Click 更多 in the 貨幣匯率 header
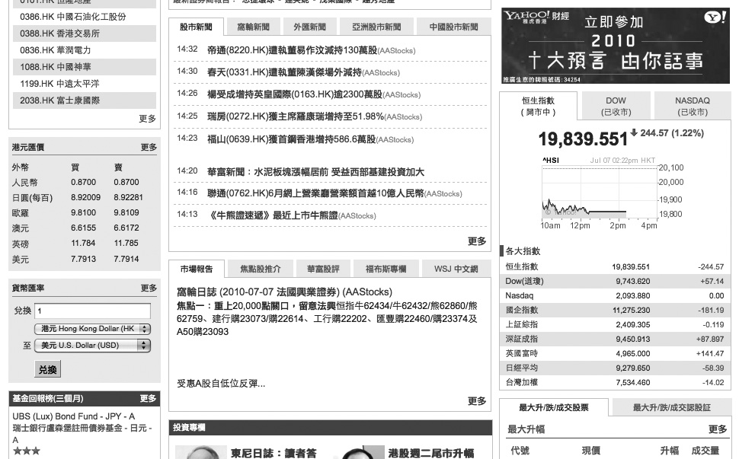Image resolution: width=739 pixels, height=459 pixels. pyautogui.click(x=149, y=288)
